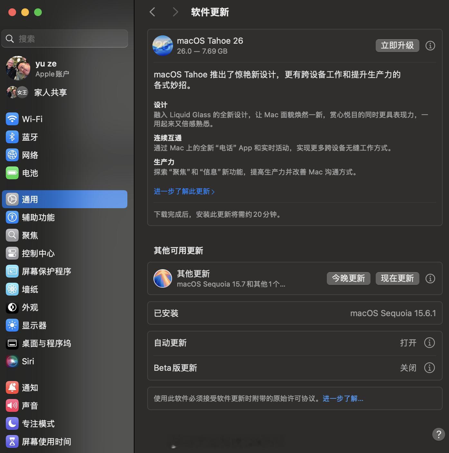Click the macOS Tahoe 26 icon
Screen dimensions: 449x453
pos(163,46)
